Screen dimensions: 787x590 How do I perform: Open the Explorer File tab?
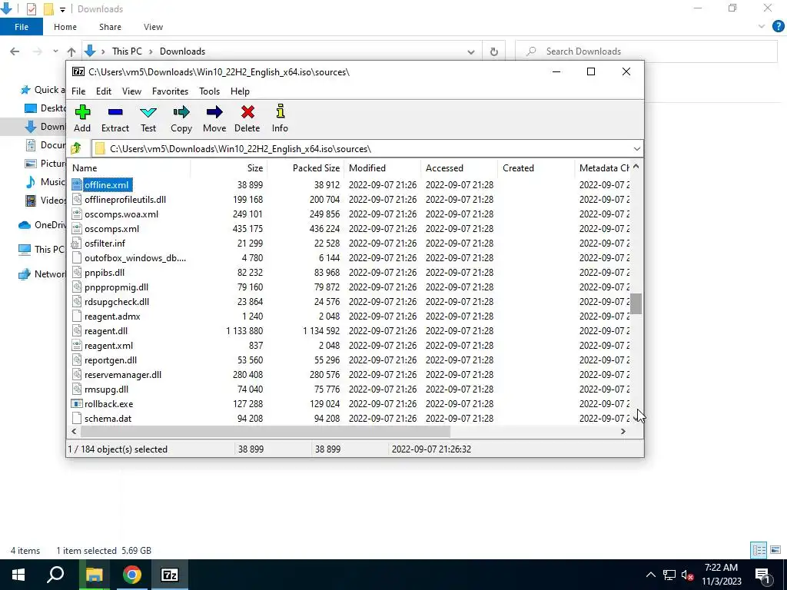(22, 27)
